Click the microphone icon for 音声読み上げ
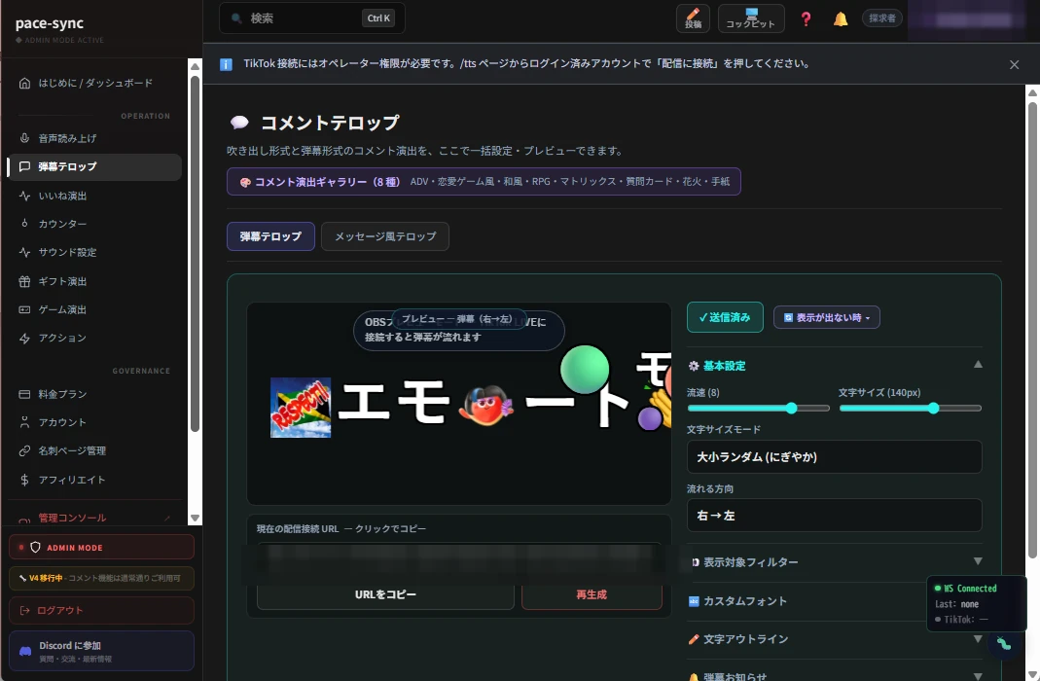Screen dimensions: 1040x681 point(24,138)
